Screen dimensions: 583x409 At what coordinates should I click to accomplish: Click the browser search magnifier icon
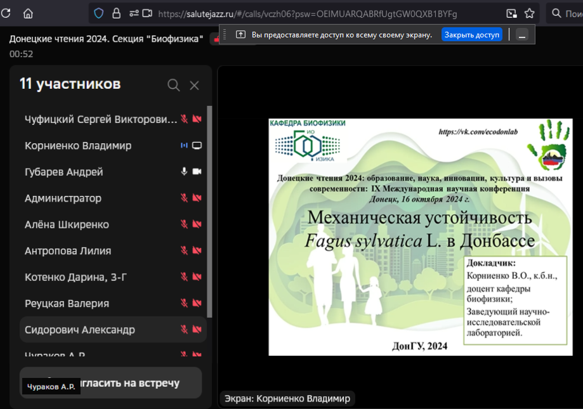click(556, 14)
